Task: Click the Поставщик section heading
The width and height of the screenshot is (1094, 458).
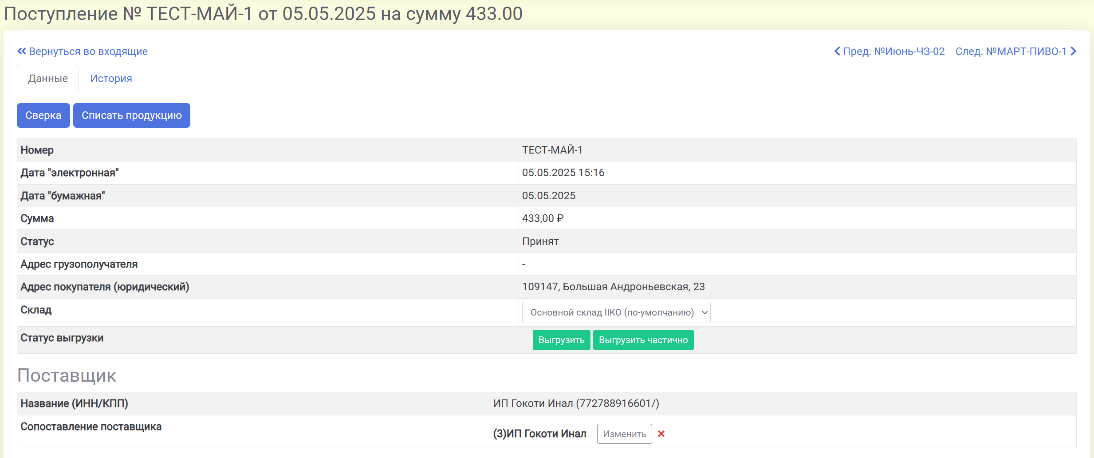Action: 67,375
